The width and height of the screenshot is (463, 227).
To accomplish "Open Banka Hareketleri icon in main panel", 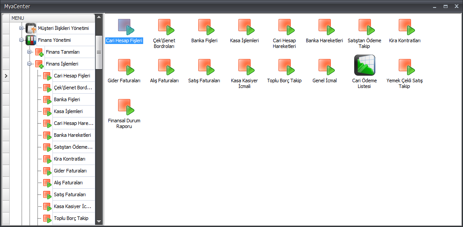I will 326,26.
